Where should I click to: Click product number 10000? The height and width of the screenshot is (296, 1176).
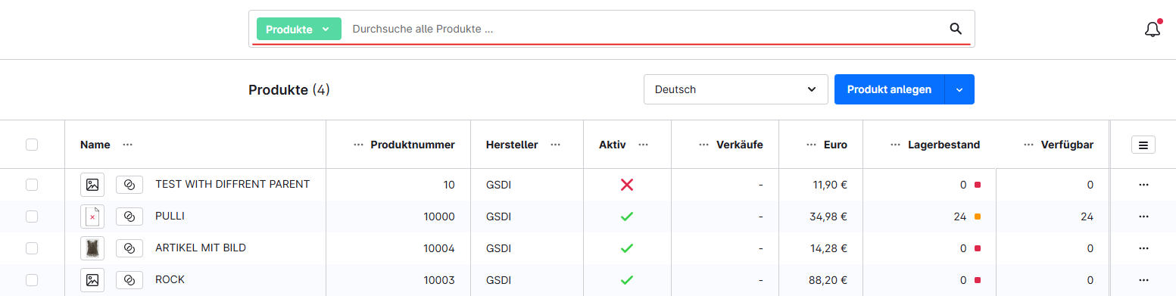point(439,217)
